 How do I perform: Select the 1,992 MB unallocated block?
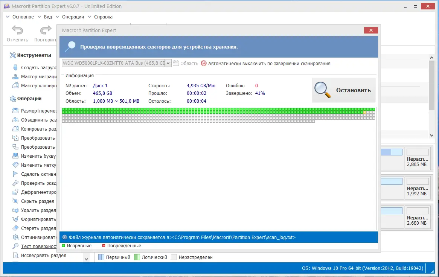tap(418, 187)
